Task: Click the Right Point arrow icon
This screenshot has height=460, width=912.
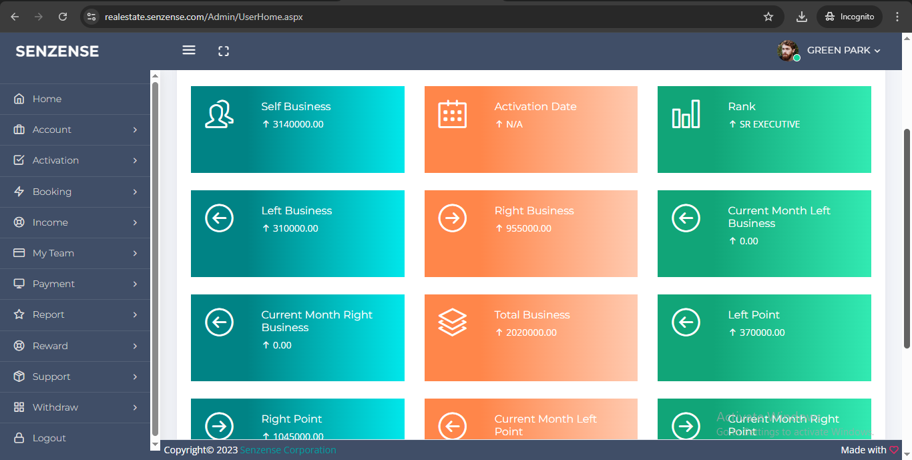Action: click(x=219, y=426)
